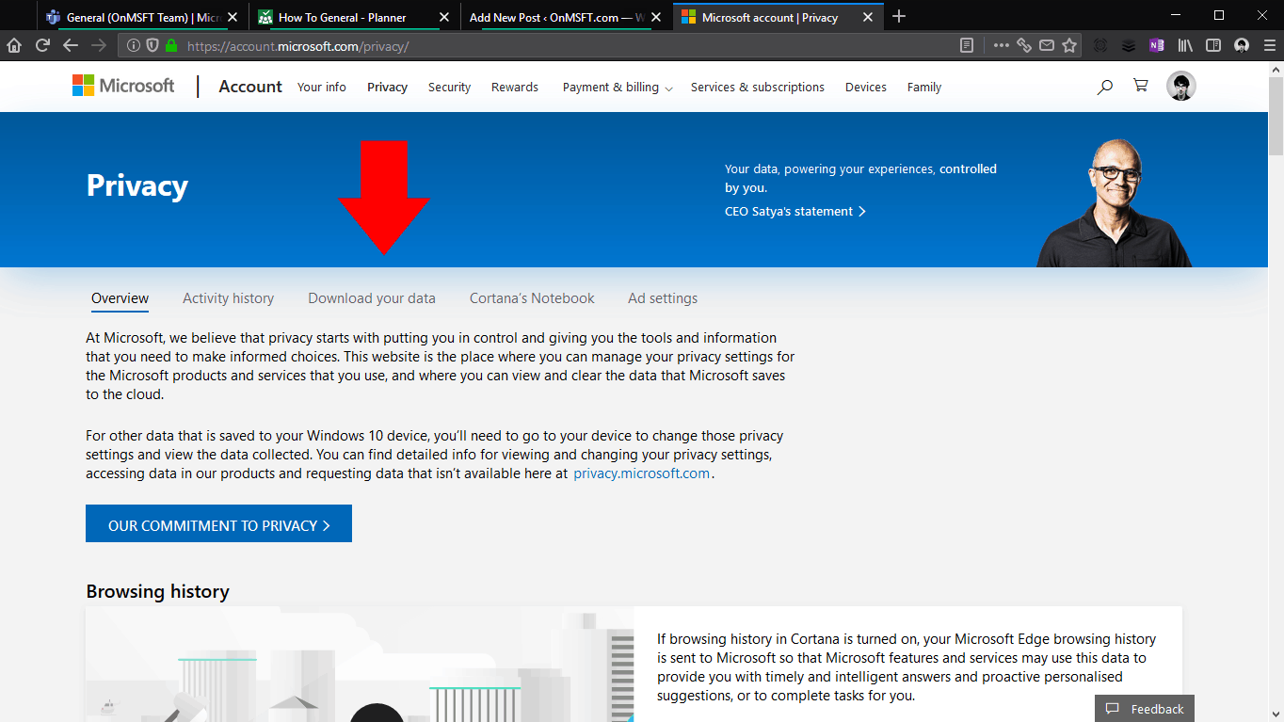Screen dimensions: 1284x722
Task: Email this link via envelope icon
Action: coord(1047,45)
